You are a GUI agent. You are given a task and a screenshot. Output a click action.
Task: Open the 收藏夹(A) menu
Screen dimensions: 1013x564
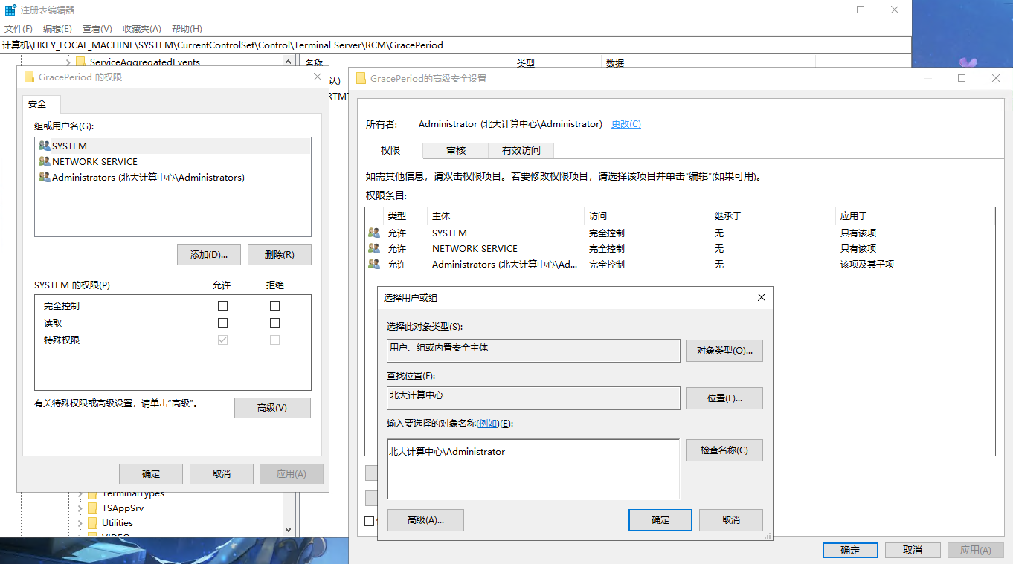coord(141,29)
